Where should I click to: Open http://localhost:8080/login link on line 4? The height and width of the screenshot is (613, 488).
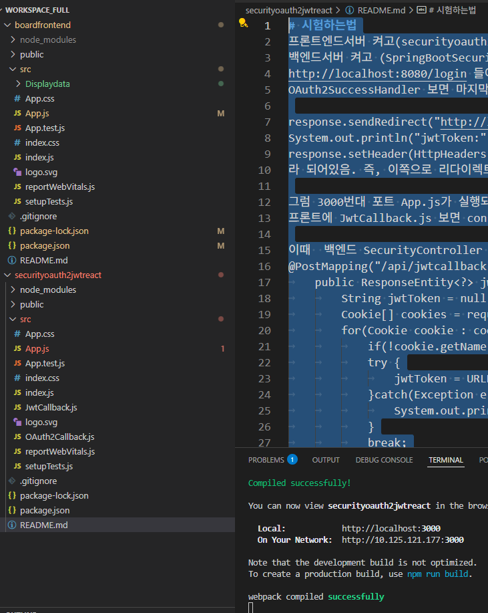377,74
